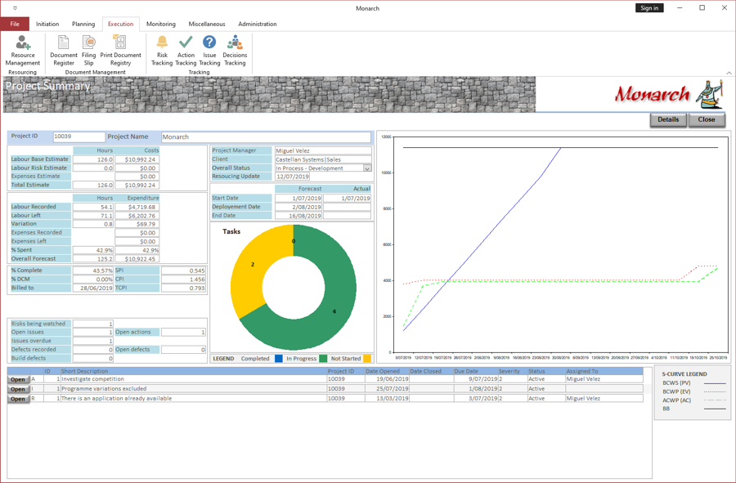Click the 'Due Date' column header
Image resolution: width=736 pixels, height=483 pixels.
pyautogui.click(x=466, y=371)
